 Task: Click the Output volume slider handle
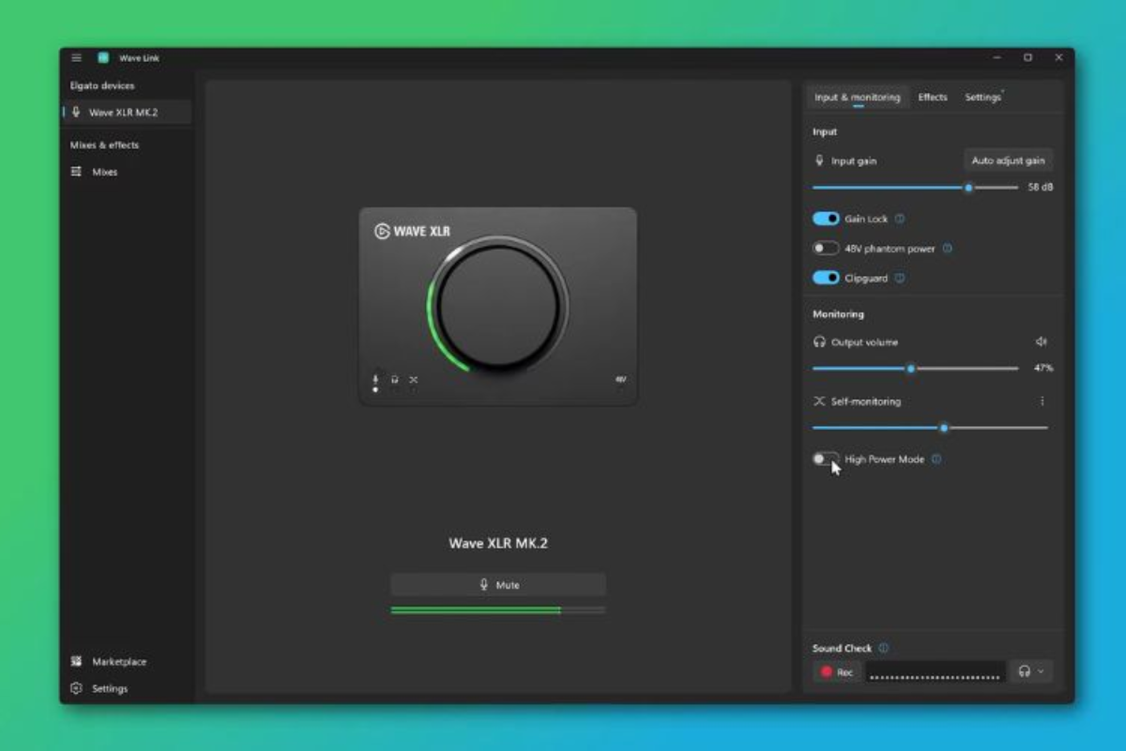tap(910, 369)
